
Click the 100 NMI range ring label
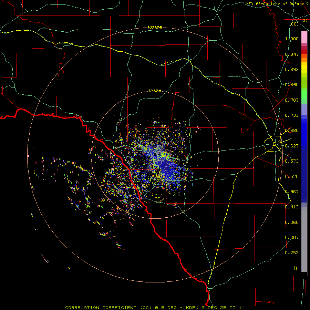[x=155, y=27]
